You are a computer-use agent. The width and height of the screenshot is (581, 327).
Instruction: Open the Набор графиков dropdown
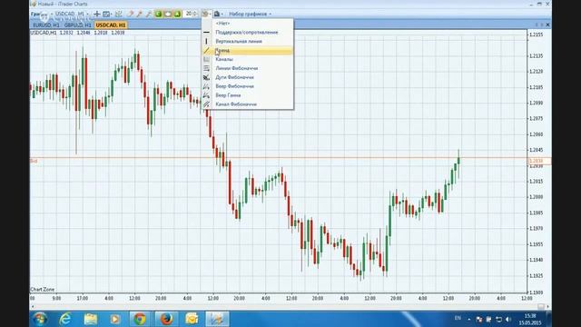tap(251, 15)
